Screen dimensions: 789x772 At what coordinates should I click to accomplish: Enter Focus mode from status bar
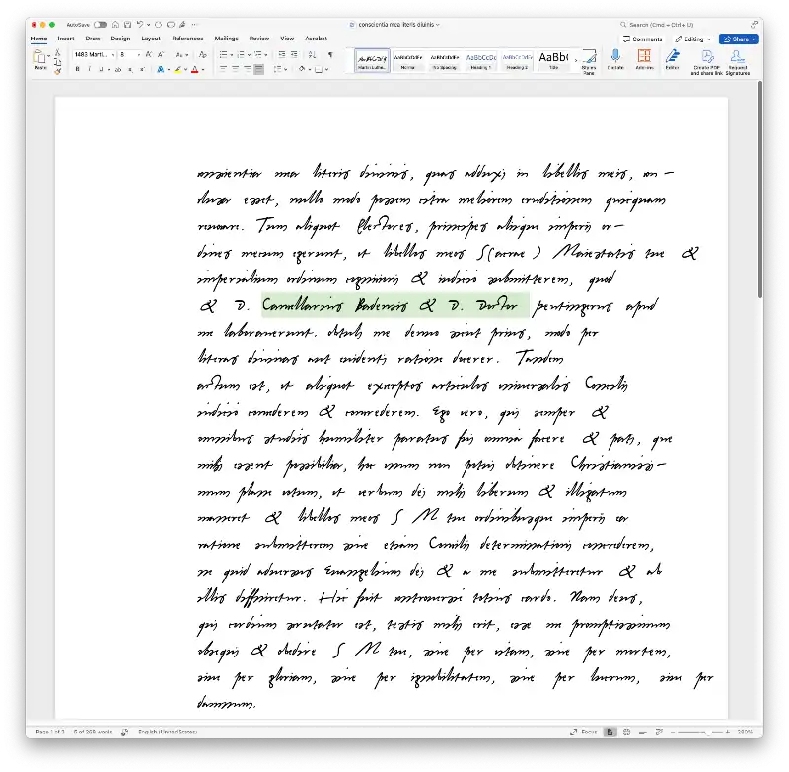583,732
